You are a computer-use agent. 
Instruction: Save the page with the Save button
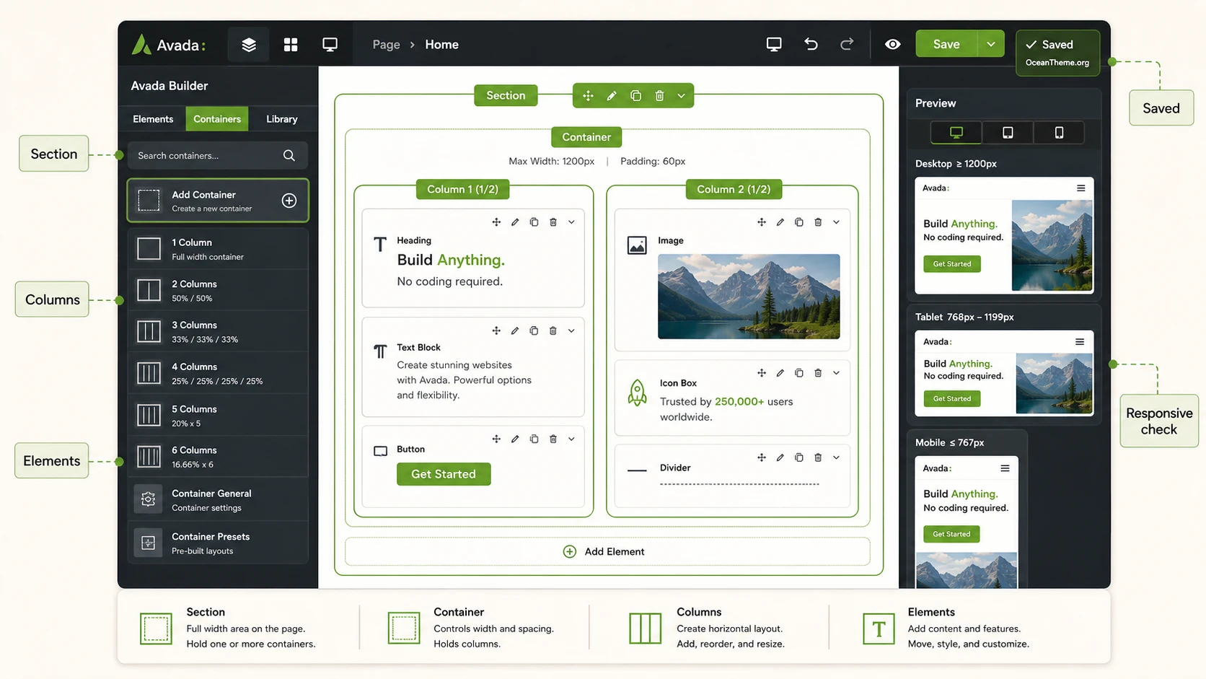tap(946, 44)
